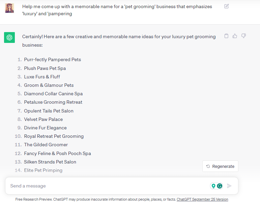Give the response a thumbs down
Screen dimensions: 260x203
(x=243, y=36)
